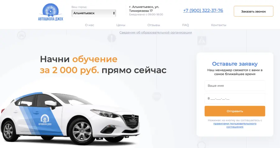The width and height of the screenshot is (280, 148).
Task: Click the faded pedestrian crossing sign icon
Action: coord(202,41)
